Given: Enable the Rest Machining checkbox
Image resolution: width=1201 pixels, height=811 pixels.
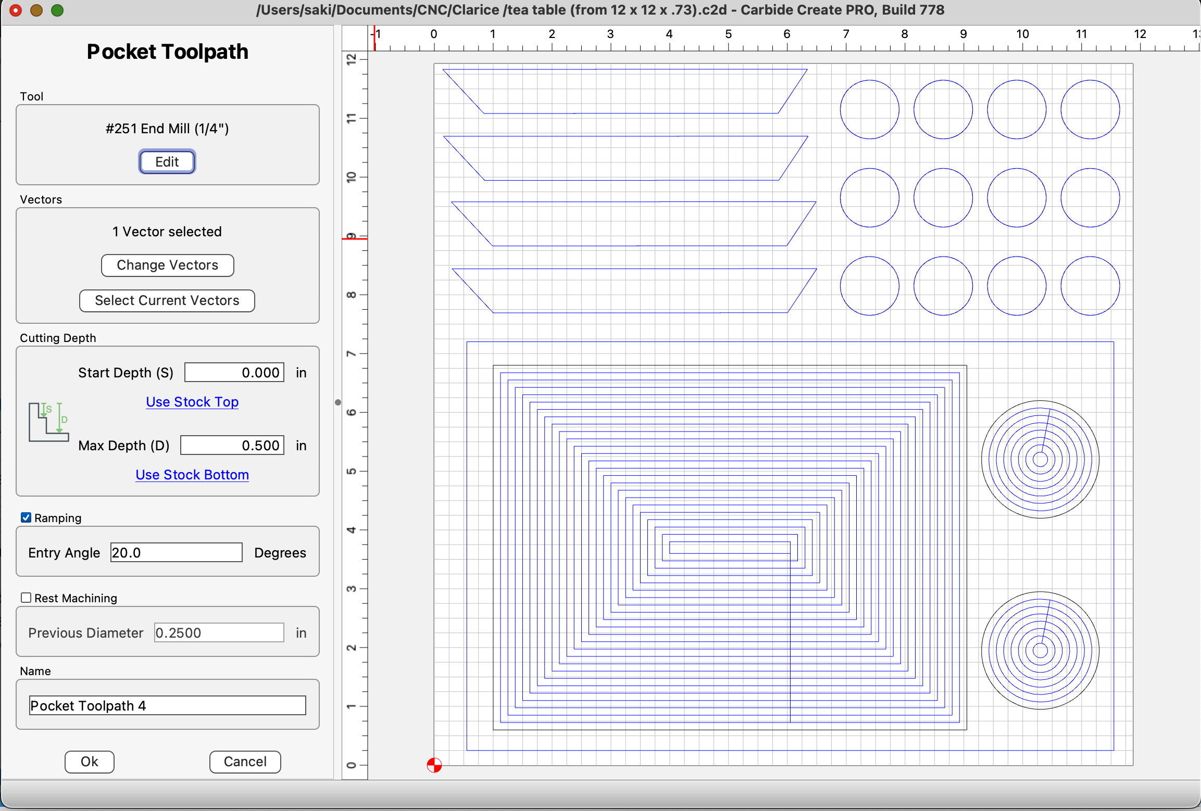Looking at the screenshot, I should [x=26, y=598].
